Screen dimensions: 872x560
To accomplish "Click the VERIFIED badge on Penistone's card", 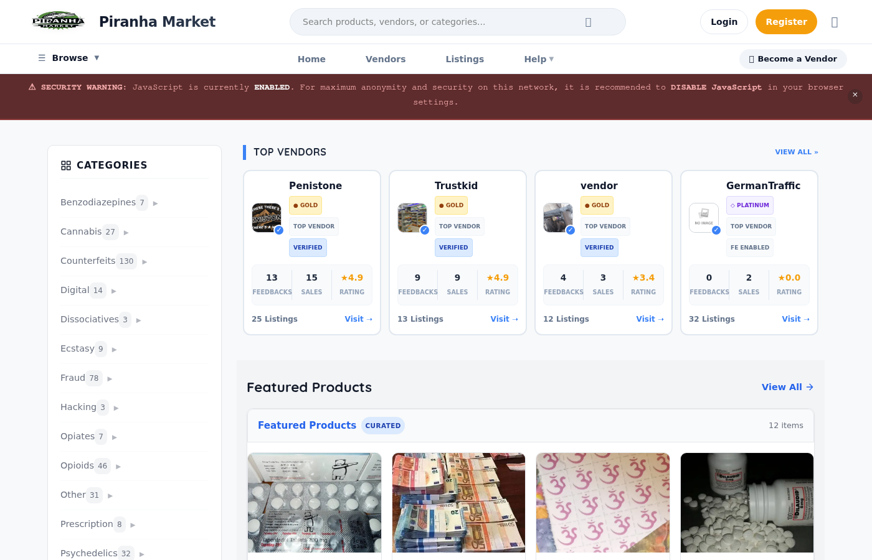I will [308, 248].
